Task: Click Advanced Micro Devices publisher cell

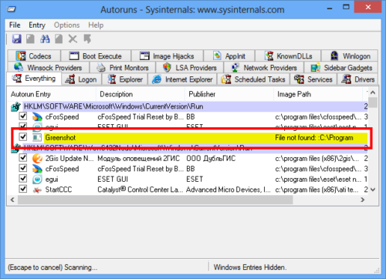Action: [x=228, y=190]
